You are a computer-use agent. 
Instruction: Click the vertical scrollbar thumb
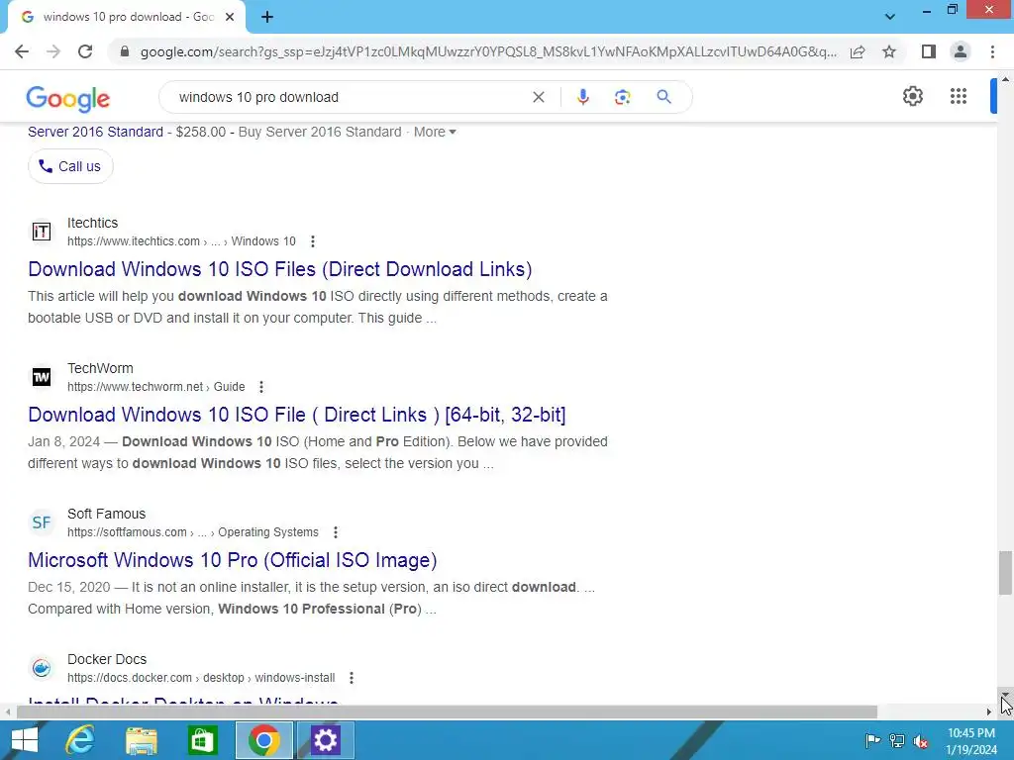pos(1005,573)
